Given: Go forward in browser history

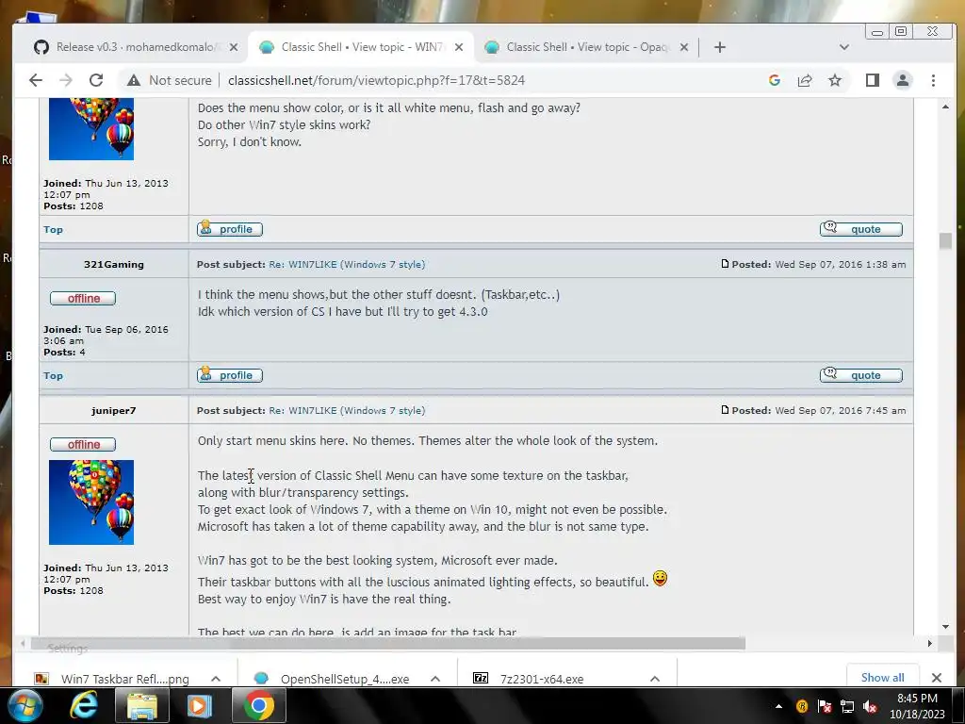Looking at the screenshot, I should pos(66,80).
